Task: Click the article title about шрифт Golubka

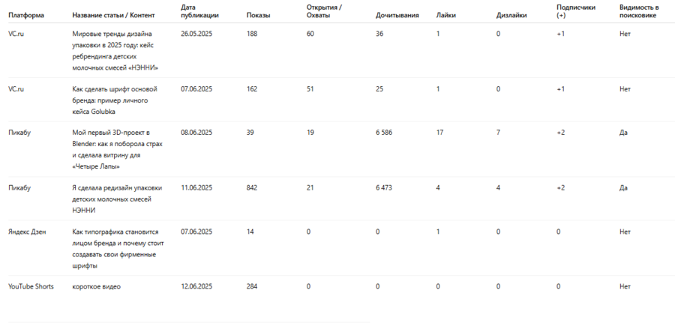Action: (115, 100)
